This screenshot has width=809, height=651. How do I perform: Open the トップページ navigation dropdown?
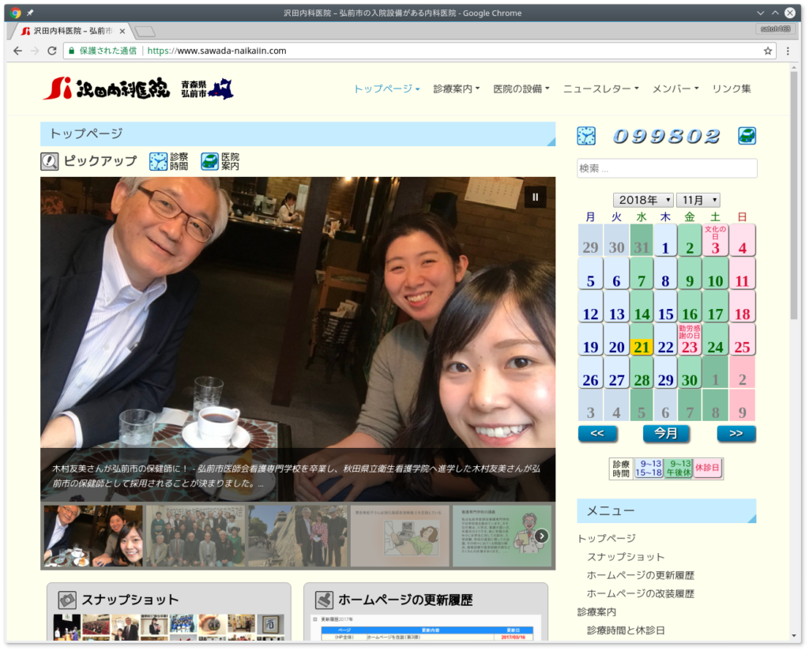(386, 88)
